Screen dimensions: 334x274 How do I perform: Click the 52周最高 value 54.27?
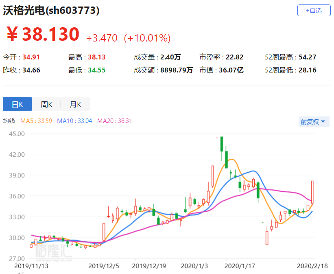[x=308, y=57]
